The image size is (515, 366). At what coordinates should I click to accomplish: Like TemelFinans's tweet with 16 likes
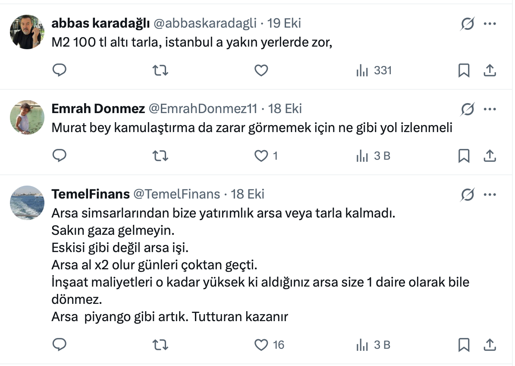point(261,345)
